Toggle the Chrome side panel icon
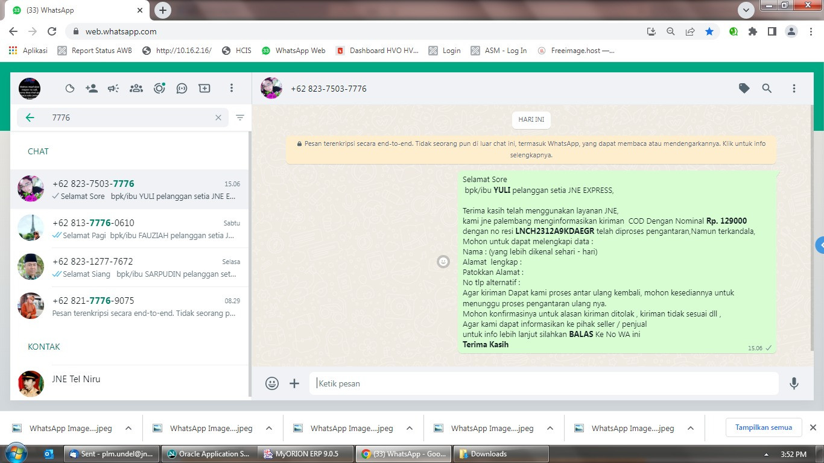Screen dimensions: 824x463 tap(772, 31)
